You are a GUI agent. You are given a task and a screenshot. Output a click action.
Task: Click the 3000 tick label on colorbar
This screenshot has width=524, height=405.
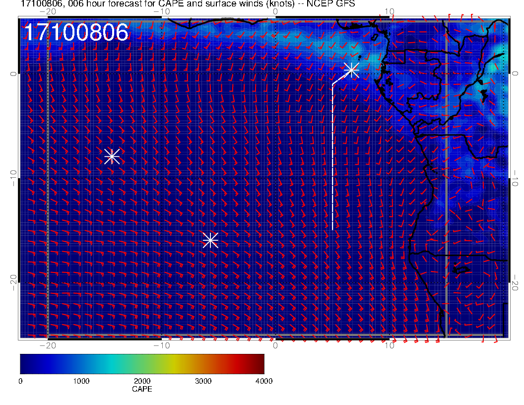[203, 381]
